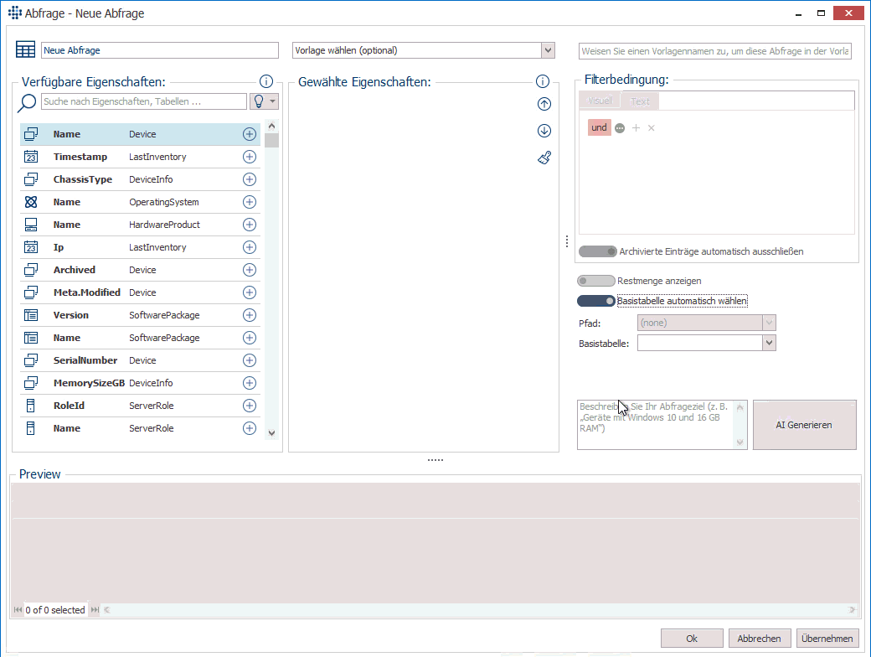The height and width of the screenshot is (657, 871).
Task: Toggle Archivierte Einträge automatisch ausschließen
Action: 597,251
